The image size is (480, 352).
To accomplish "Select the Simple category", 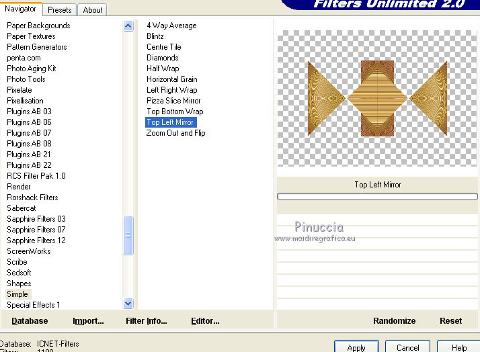I will 17,294.
